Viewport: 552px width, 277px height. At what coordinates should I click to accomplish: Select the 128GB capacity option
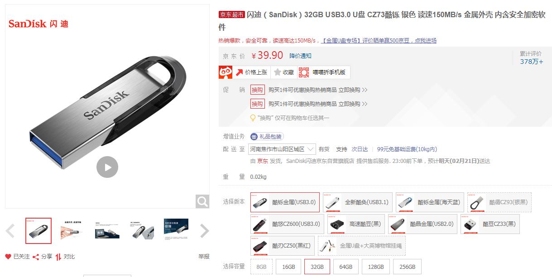click(376, 267)
